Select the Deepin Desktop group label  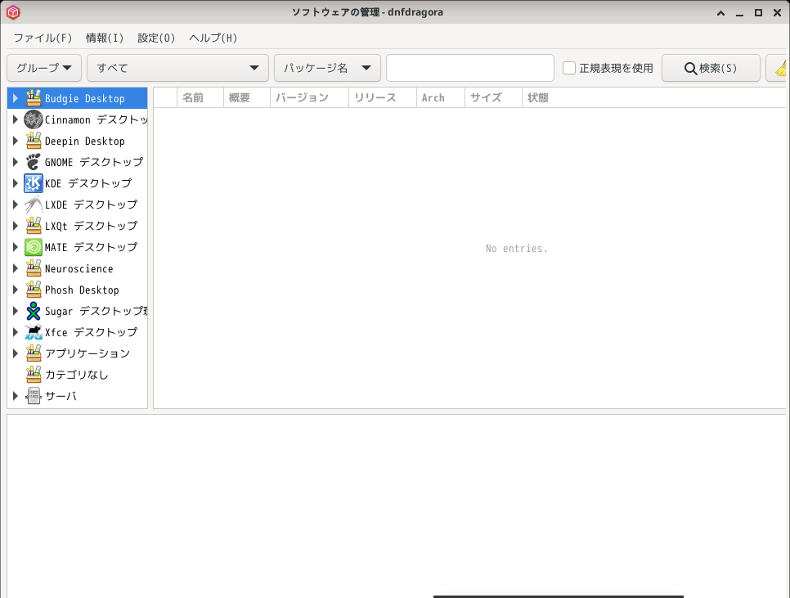[x=85, y=141]
